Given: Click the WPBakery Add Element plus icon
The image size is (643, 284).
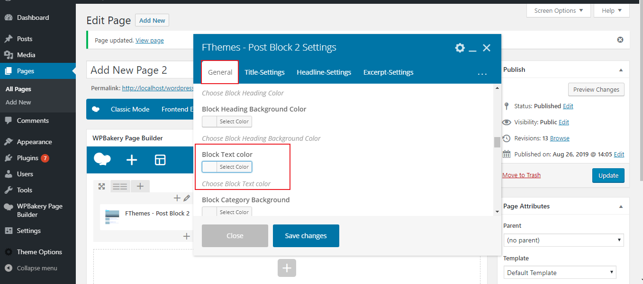Looking at the screenshot, I should click(132, 160).
